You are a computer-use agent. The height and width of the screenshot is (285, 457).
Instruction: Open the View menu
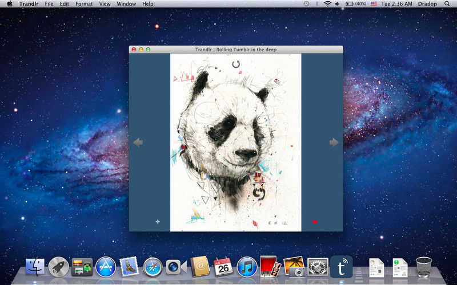105,4
